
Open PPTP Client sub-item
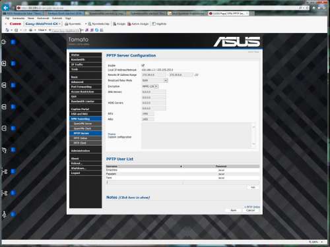[86, 143]
